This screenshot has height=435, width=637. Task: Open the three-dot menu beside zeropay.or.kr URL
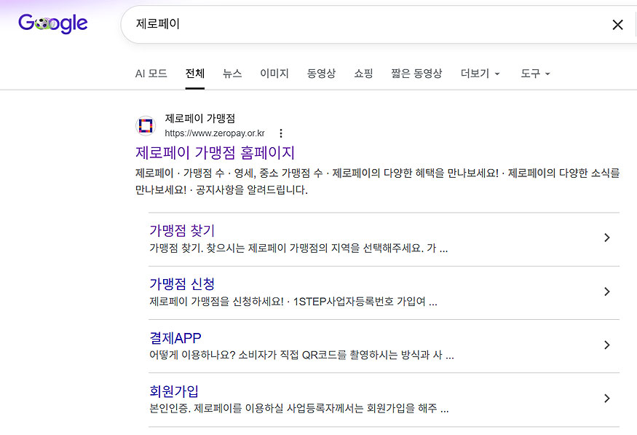[281, 133]
